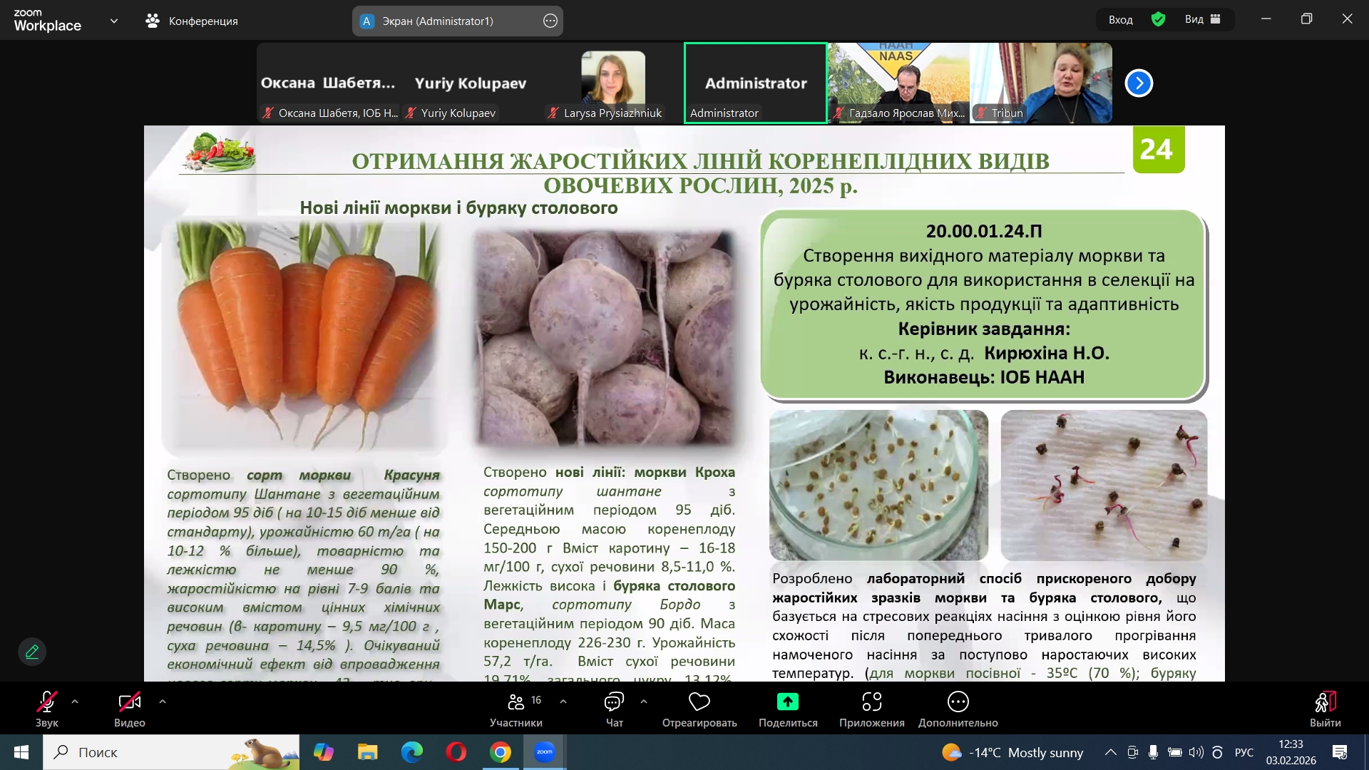Viewport: 1369px width, 770px height.
Task: Open the Участники participants panel
Action: point(516,702)
